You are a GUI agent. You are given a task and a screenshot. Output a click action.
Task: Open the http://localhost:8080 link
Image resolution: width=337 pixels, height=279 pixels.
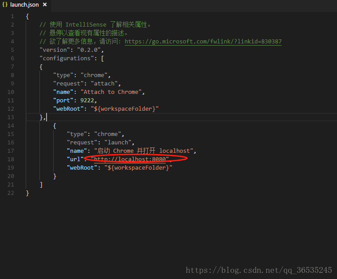coord(130,159)
